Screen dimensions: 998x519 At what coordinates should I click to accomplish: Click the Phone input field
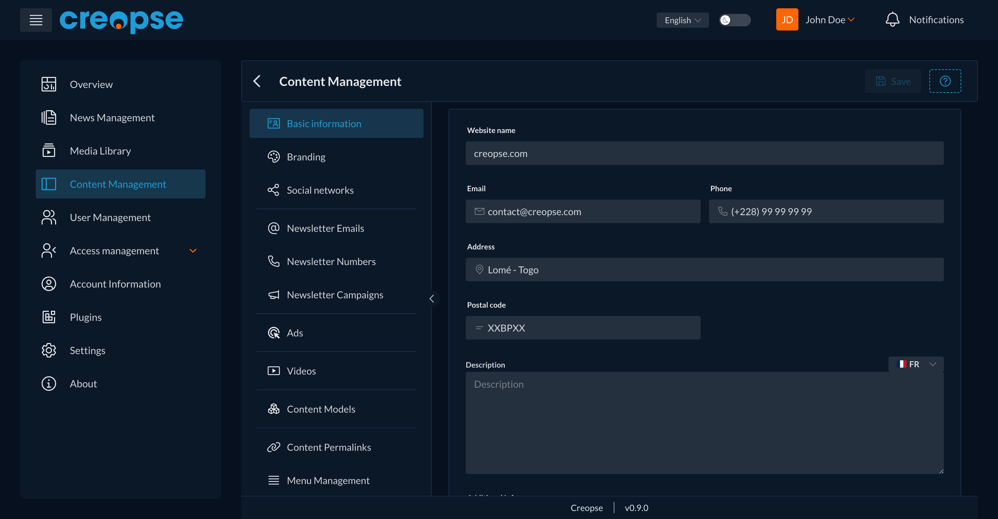(x=826, y=211)
